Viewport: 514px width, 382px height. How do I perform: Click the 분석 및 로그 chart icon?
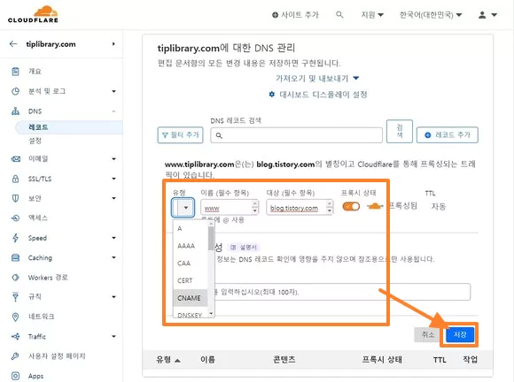click(15, 91)
